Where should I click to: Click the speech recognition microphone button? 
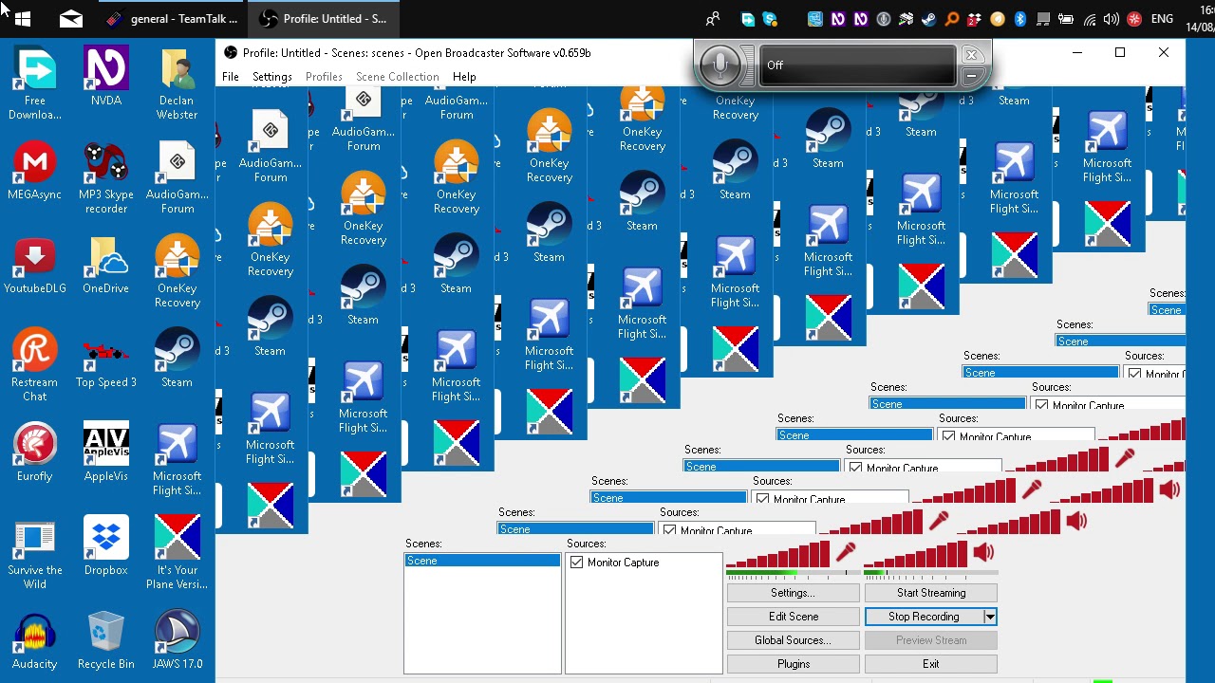tap(720, 65)
